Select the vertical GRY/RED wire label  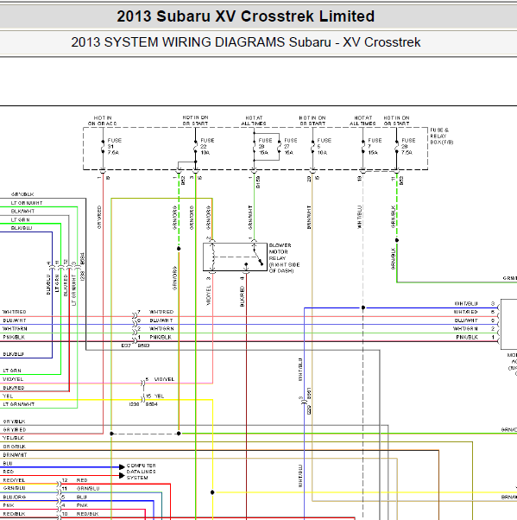tap(99, 217)
